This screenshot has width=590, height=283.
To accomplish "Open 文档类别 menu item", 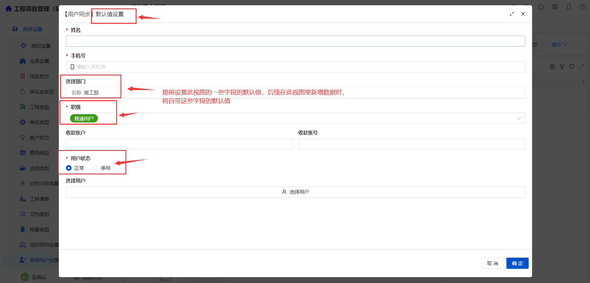I will click(x=39, y=214).
